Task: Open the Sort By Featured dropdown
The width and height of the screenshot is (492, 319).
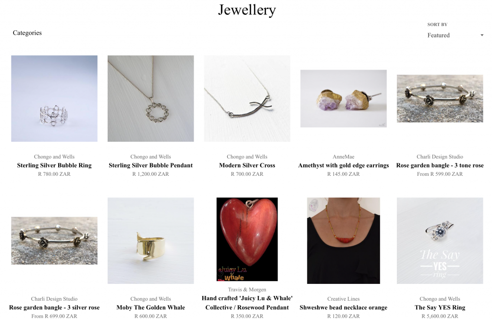Action: (455, 35)
